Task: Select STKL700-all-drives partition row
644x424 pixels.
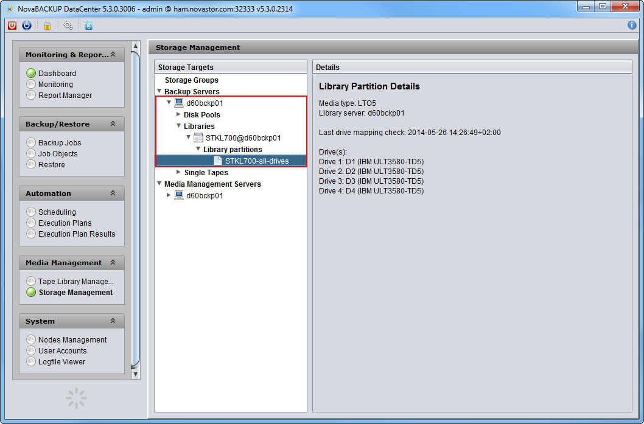Action: point(231,161)
